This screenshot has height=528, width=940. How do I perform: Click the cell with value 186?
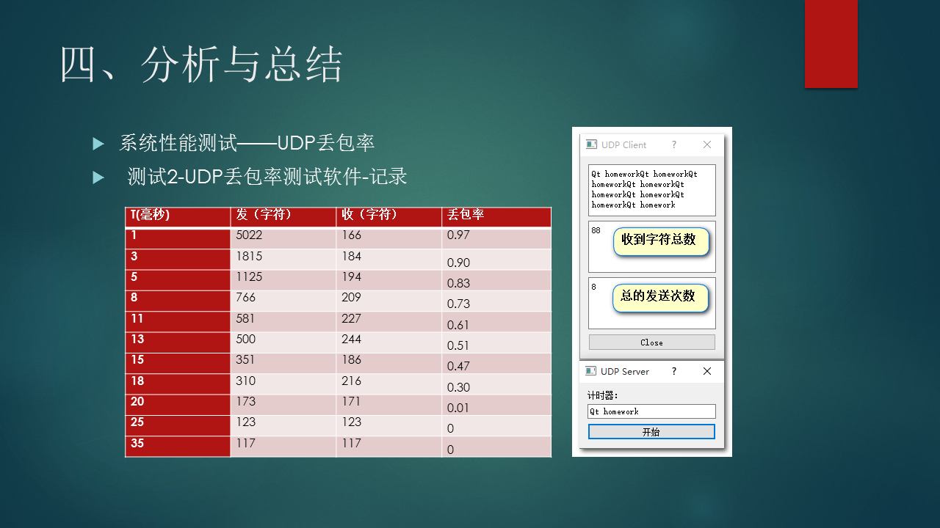[389, 364]
